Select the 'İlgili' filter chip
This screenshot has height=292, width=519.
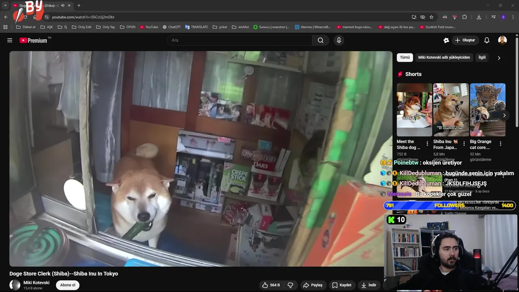[x=482, y=58]
